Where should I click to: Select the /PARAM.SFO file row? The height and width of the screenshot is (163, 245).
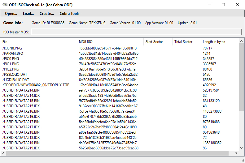click(x=13, y=54)
